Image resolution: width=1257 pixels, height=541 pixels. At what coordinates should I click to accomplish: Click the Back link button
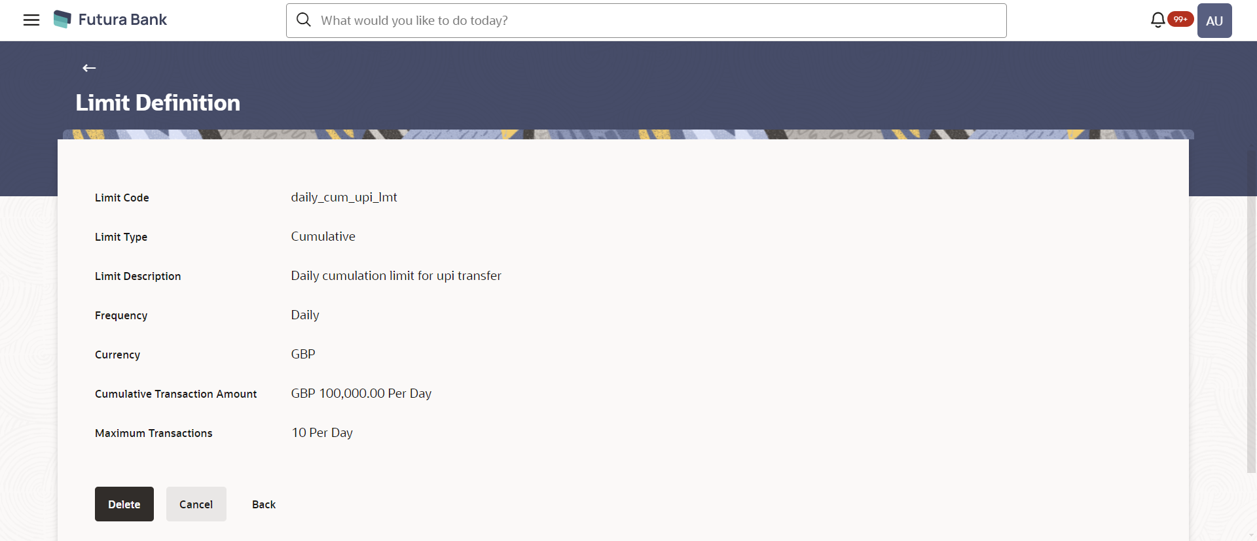pyautogui.click(x=264, y=504)
